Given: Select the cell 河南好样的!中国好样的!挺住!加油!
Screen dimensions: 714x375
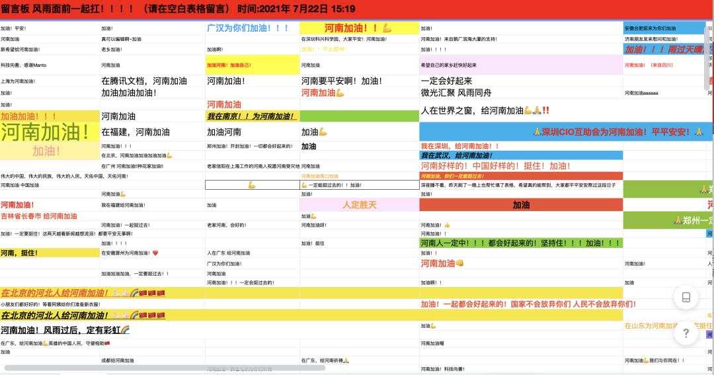Looking at the screenshot, I should click(x=521, y=166).
